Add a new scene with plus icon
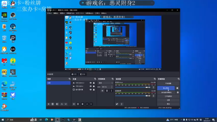Screen dimensions: 217x122 (49, 104)
